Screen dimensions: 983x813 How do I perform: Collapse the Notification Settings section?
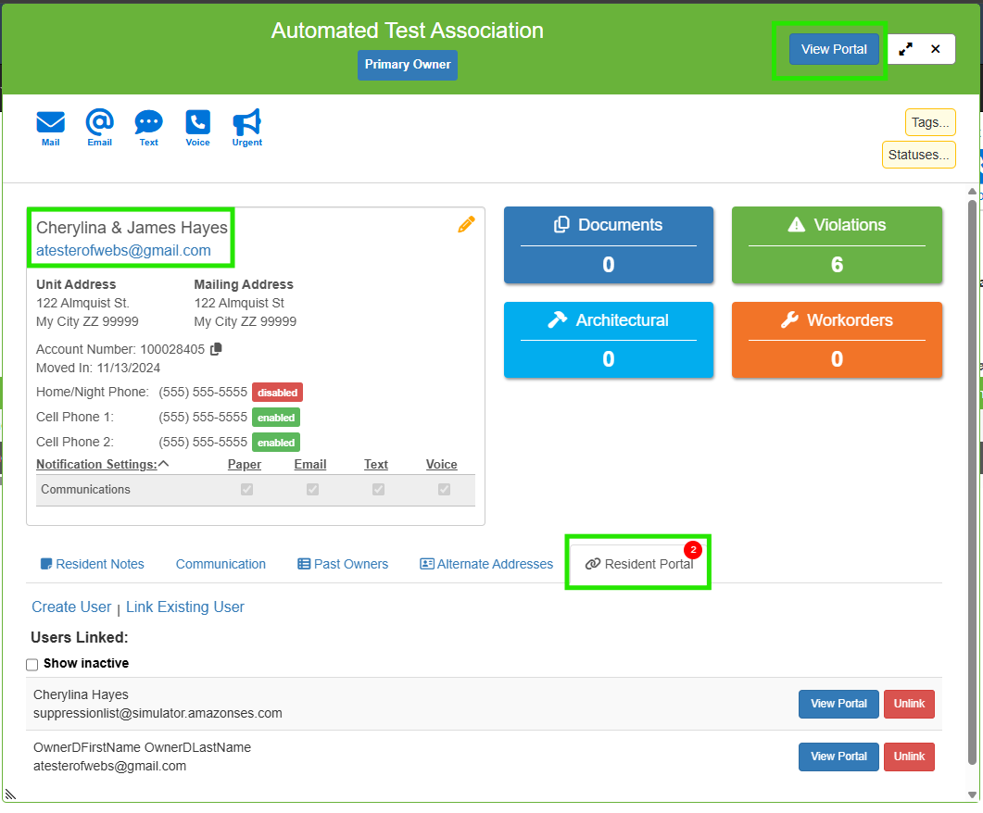click(x=163, y=465)
